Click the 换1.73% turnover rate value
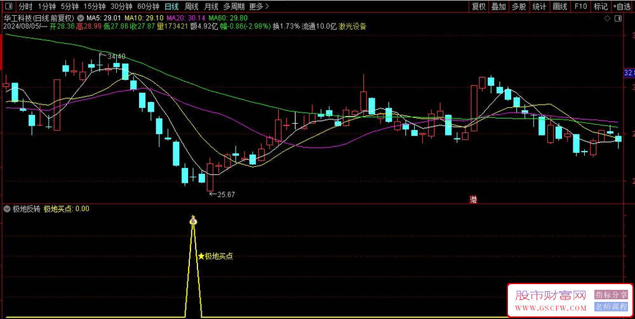The width and height of the screenshot is (635, 319). pos(286,27)
